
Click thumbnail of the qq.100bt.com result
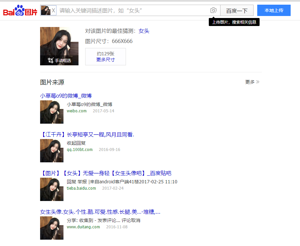pos(52,151)
